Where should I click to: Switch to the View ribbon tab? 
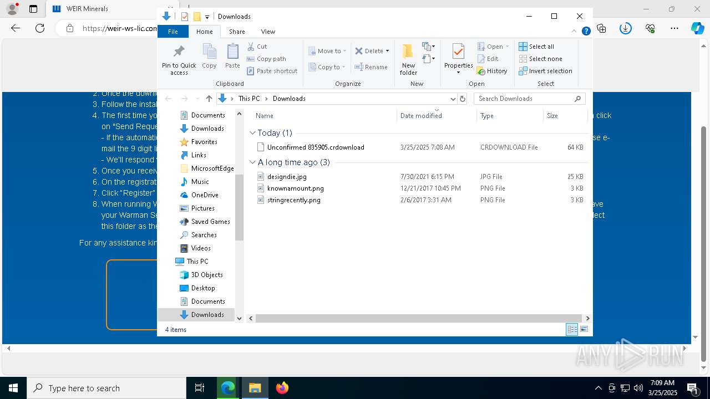268,32
